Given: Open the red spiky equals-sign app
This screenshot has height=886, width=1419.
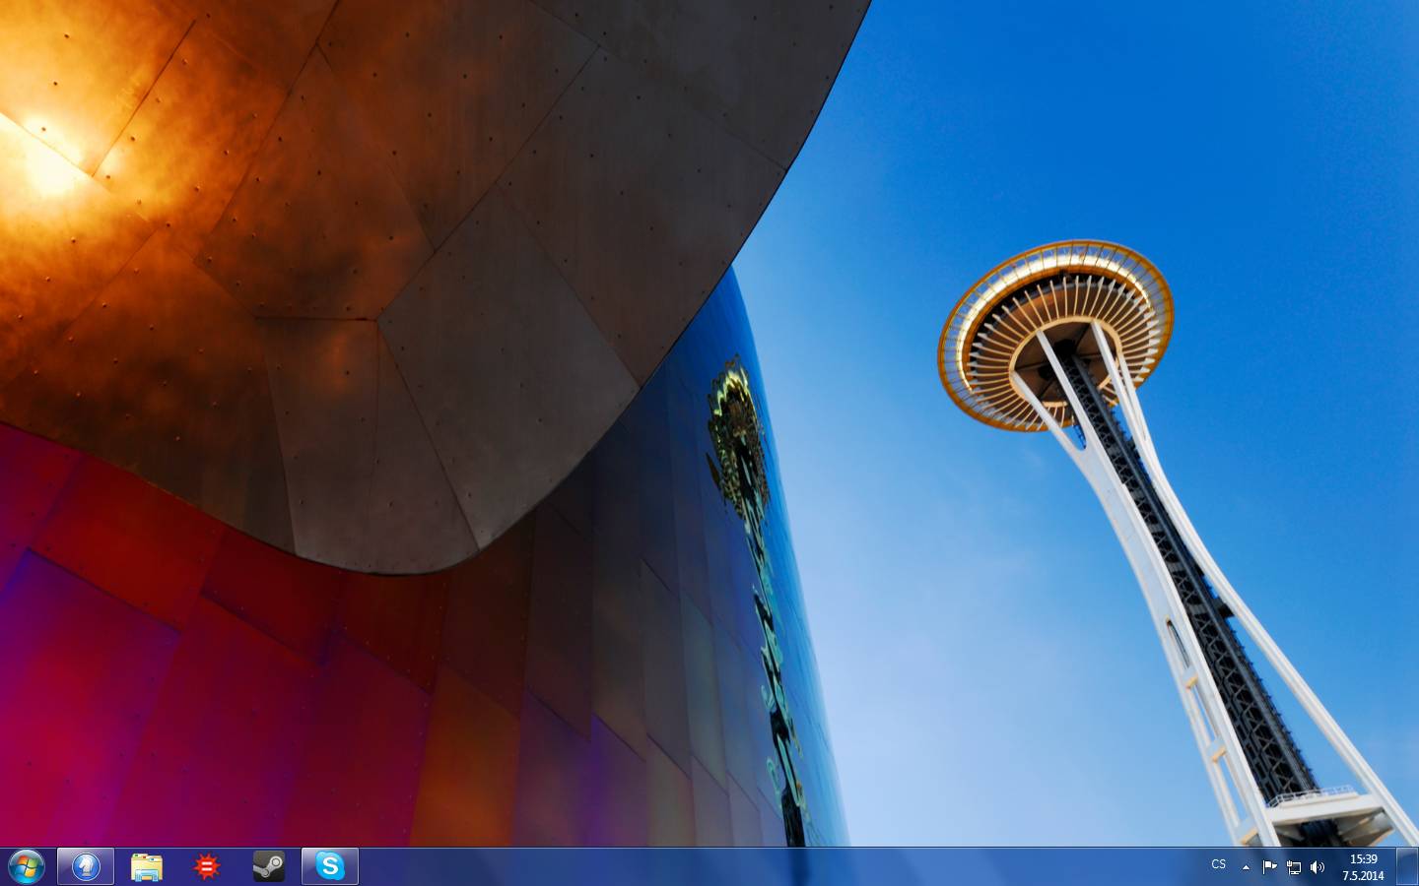Looking at the screenshot, I should 207,866.
